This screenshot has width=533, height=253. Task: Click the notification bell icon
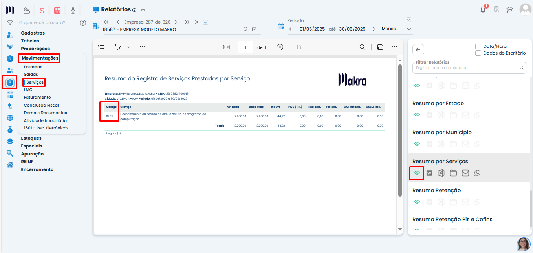pos(483,10)
